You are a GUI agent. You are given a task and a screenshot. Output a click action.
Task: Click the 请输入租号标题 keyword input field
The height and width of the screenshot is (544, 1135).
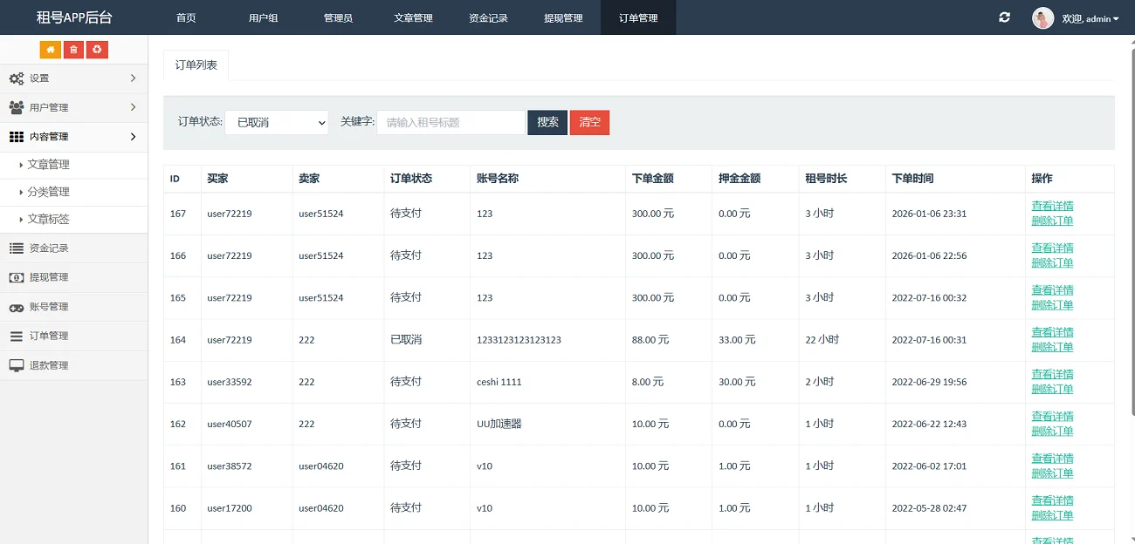451,122
